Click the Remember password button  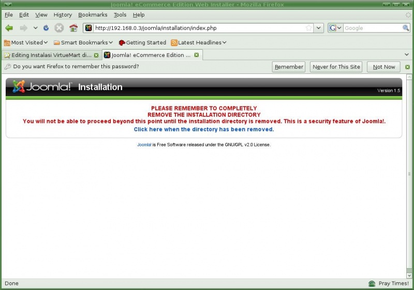coord(289,67)
